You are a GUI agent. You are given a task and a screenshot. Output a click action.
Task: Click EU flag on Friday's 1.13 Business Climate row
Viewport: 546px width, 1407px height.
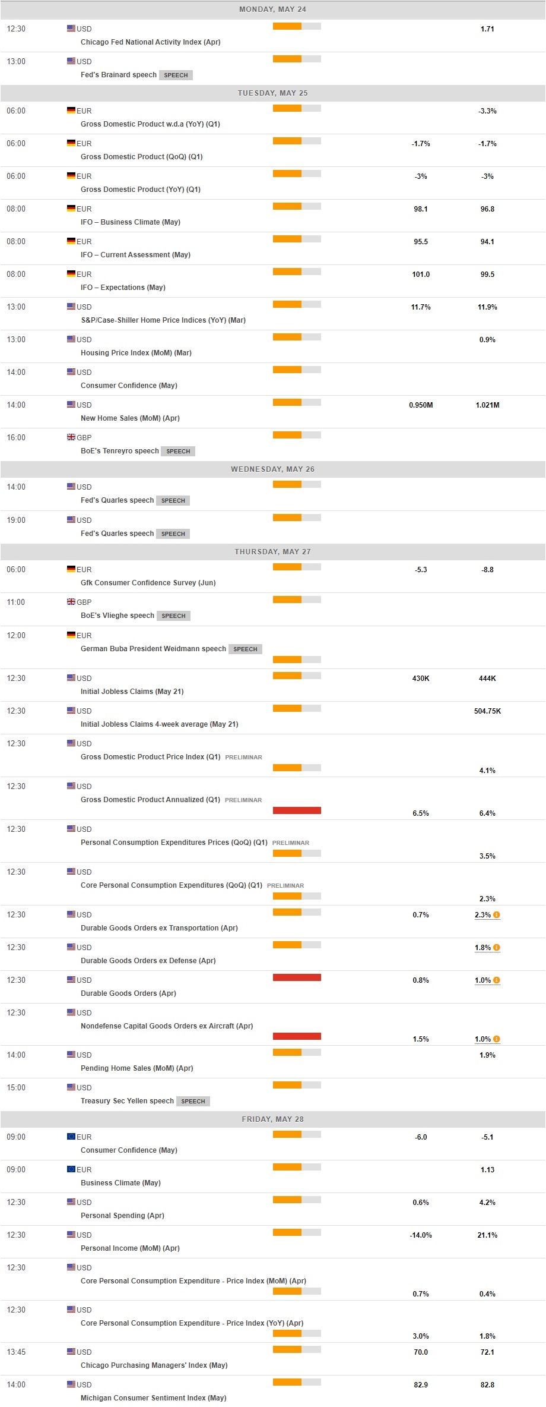coord(71,1169)
